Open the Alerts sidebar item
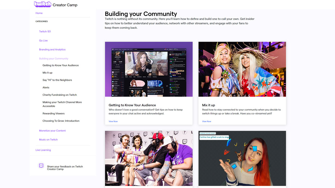The height and width of the screenshot is (188, 335). point(46,87)
